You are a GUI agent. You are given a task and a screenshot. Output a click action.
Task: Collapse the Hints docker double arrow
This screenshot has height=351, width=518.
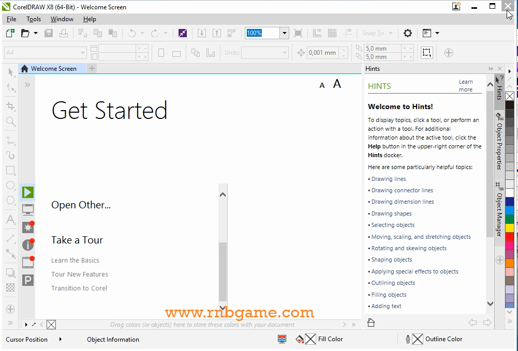click(x=491, y=69)
